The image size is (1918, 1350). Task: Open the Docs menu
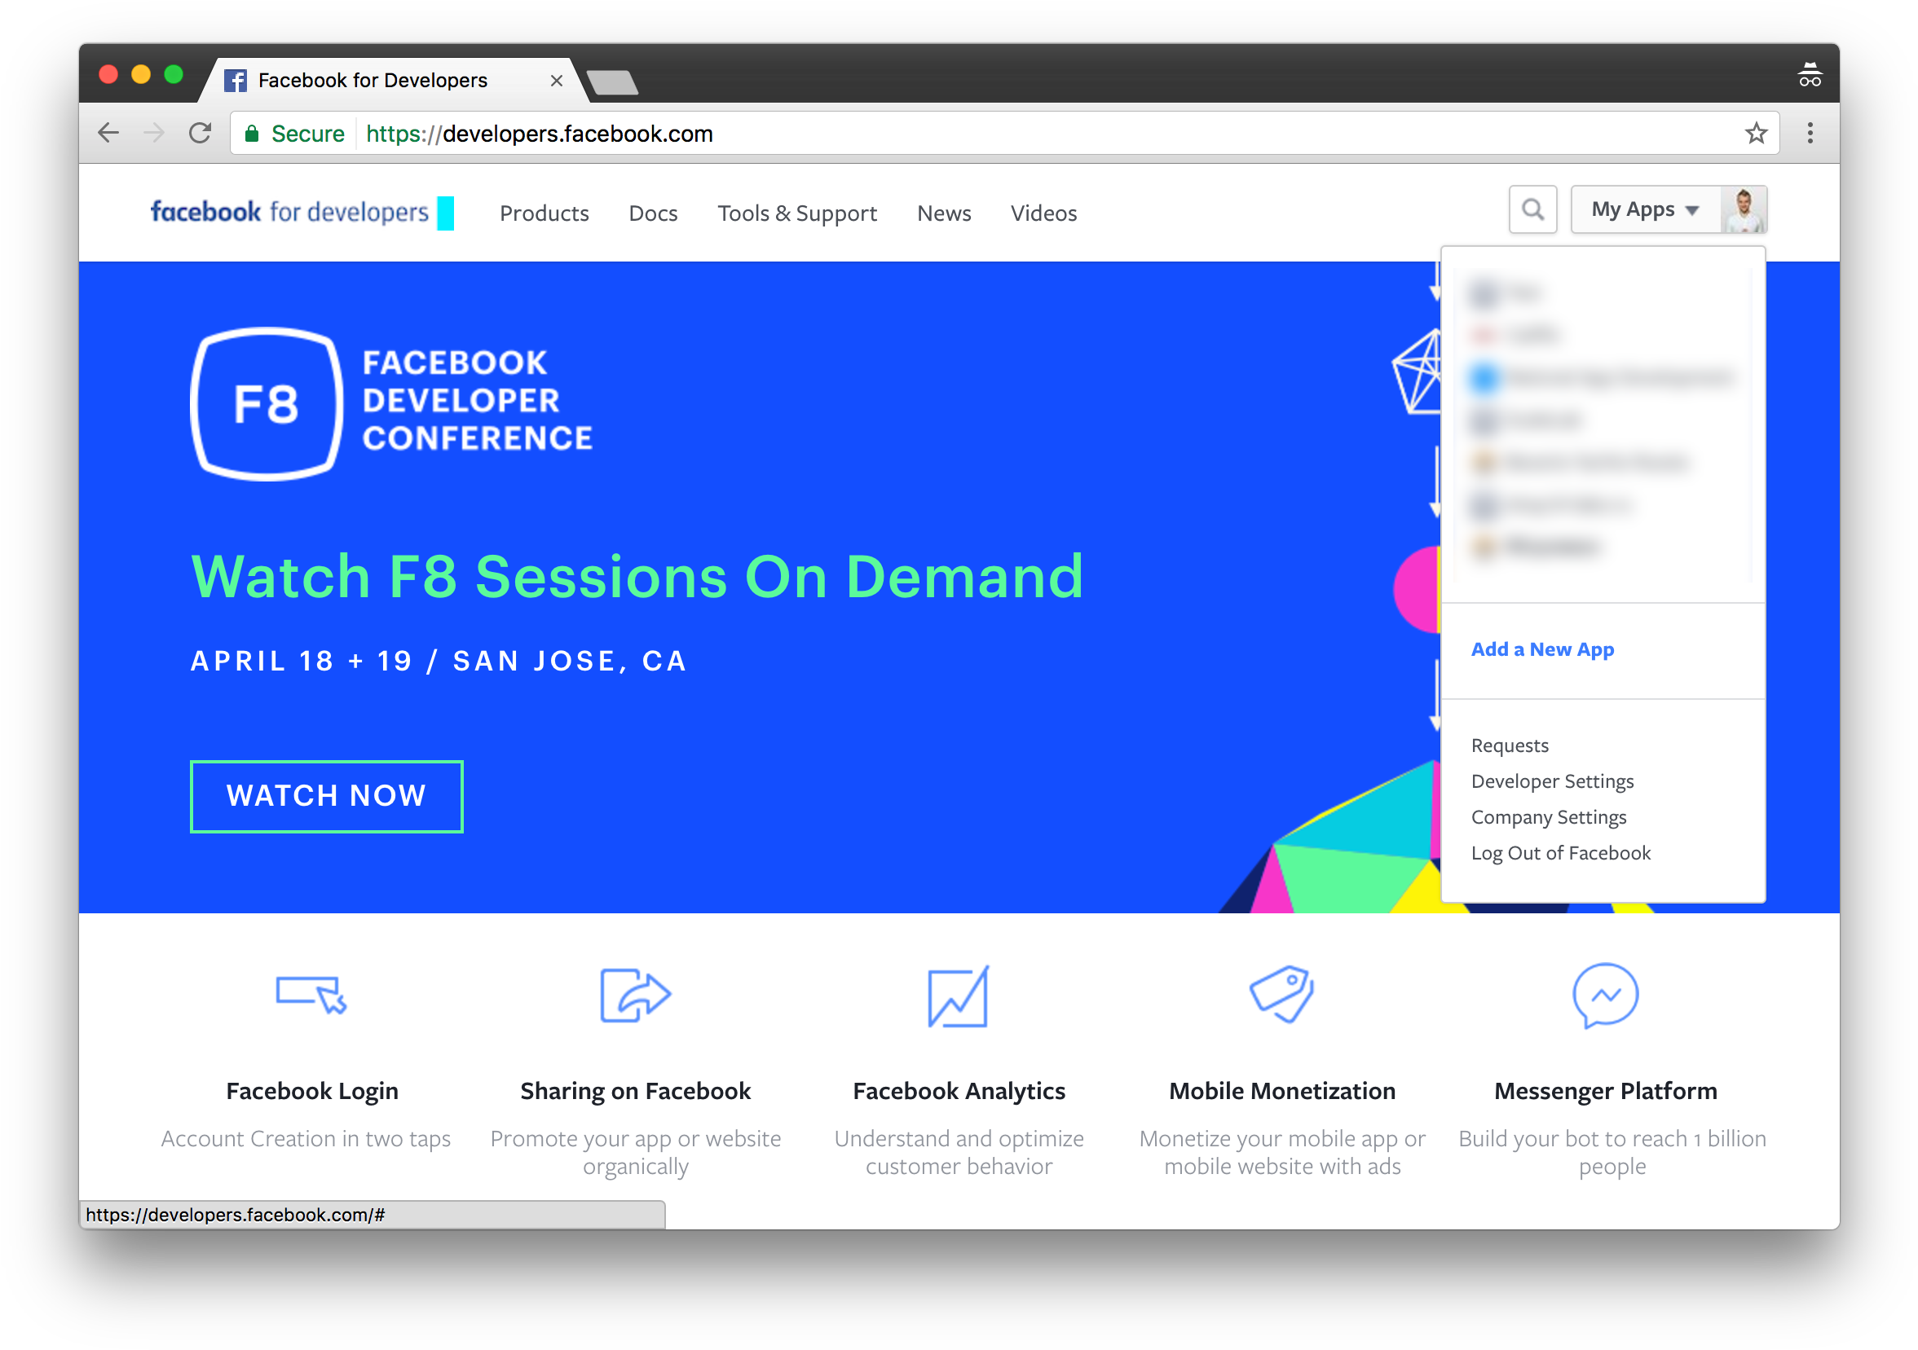652,213
